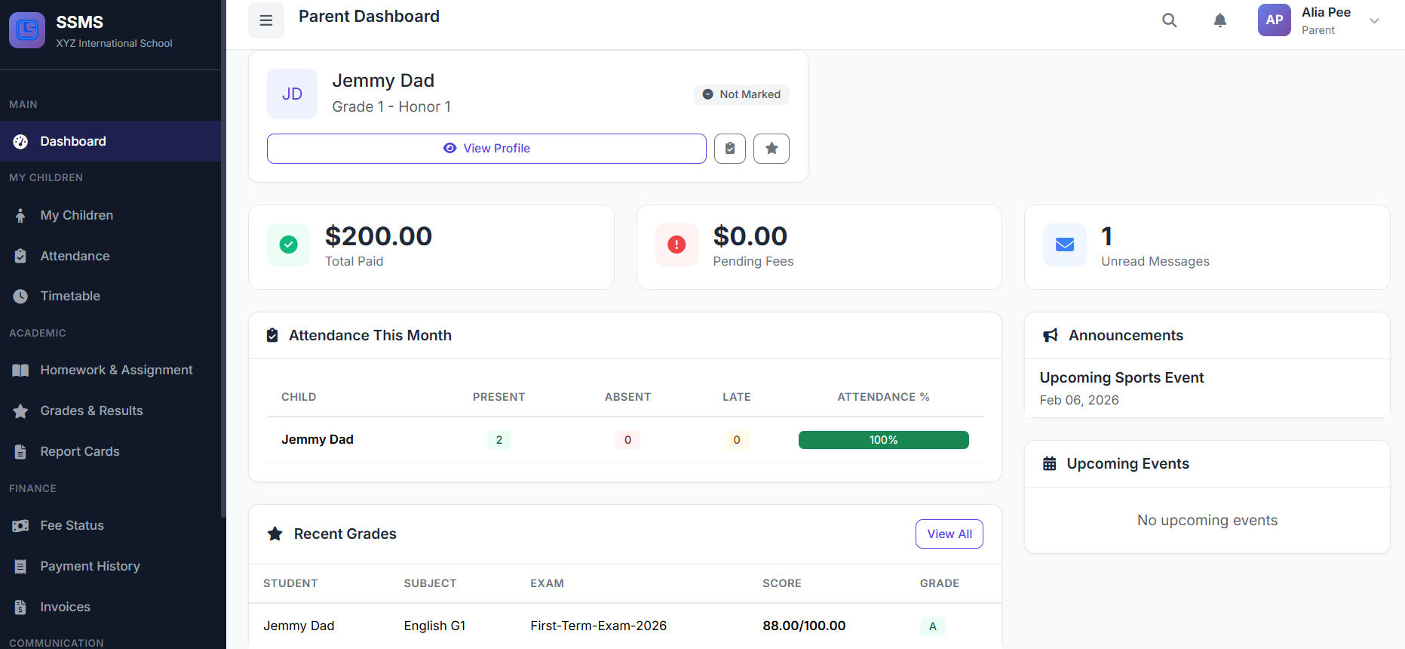Open the Upcoming Sports Event announcement
Viewport: 1405px width, 649px height.
tap(1121, 377)
